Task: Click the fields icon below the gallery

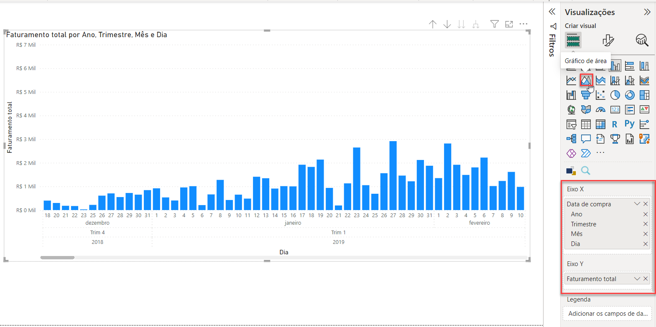Action: tap(571, 170)
